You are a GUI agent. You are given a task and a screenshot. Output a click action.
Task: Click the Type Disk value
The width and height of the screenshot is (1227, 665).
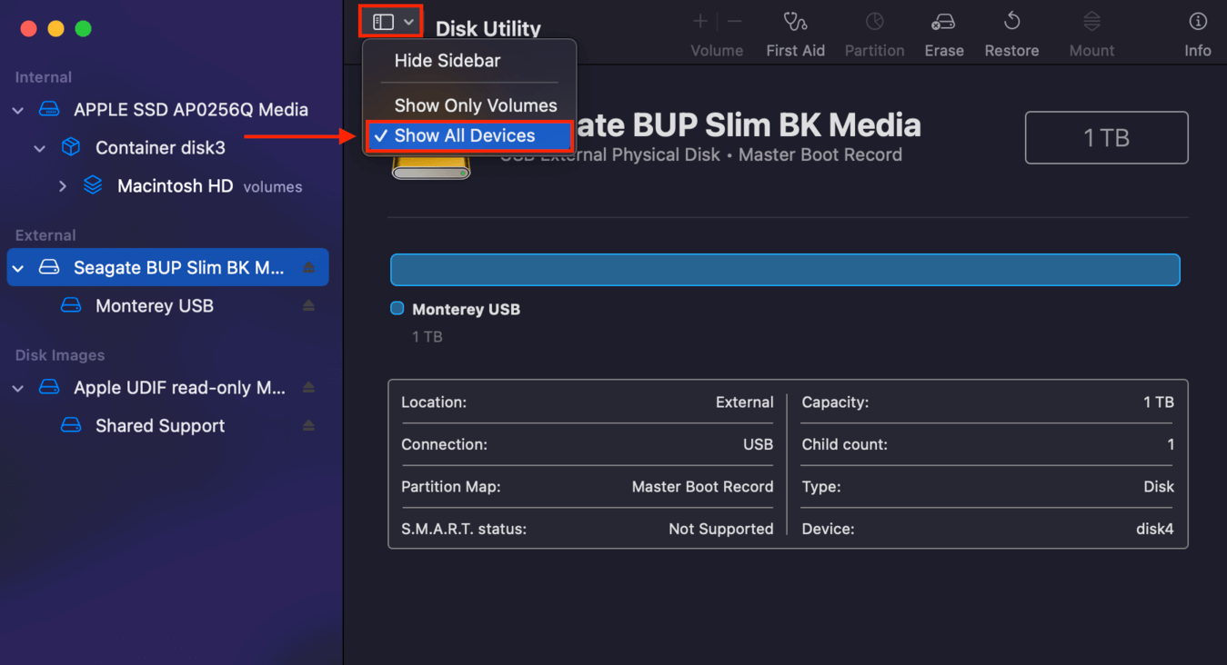(1159, 487)
